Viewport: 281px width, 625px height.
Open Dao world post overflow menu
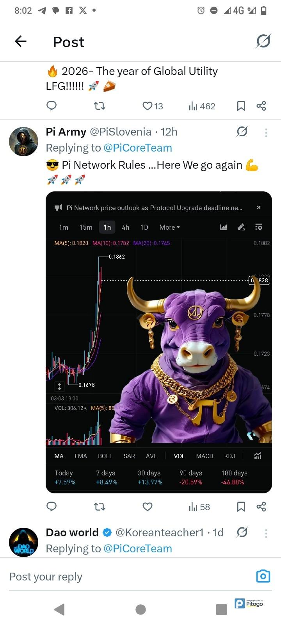point(266,533)
